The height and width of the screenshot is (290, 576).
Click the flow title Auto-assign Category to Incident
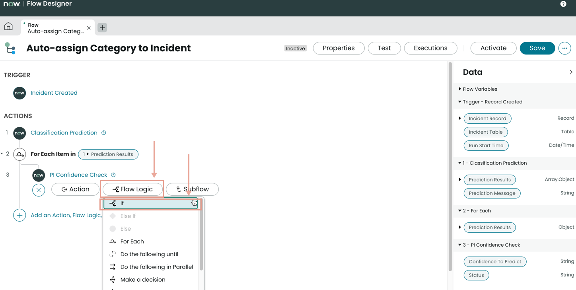click(109, 48)
